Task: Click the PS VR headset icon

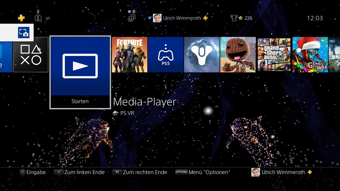Action: tap(116, 113)
